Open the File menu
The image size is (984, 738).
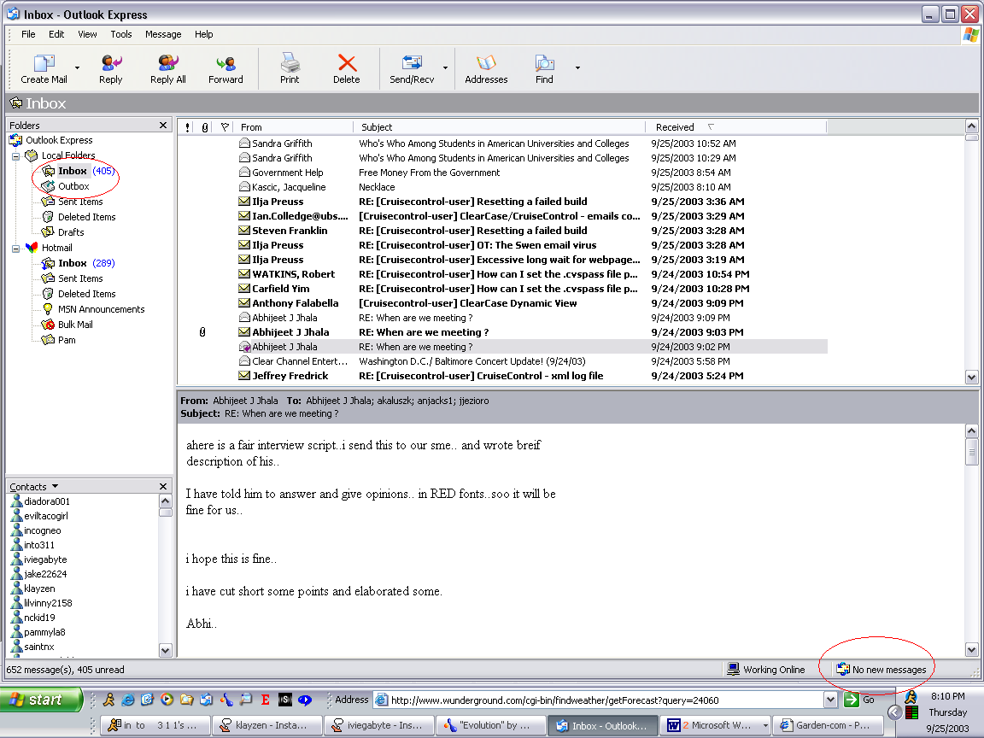click(x=28, y=34)
